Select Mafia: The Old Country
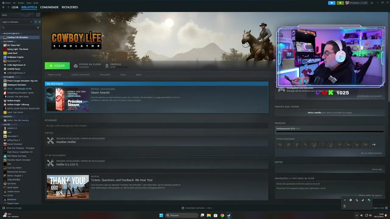This screenshot has height=219, width=390. (x=18, y=120)
